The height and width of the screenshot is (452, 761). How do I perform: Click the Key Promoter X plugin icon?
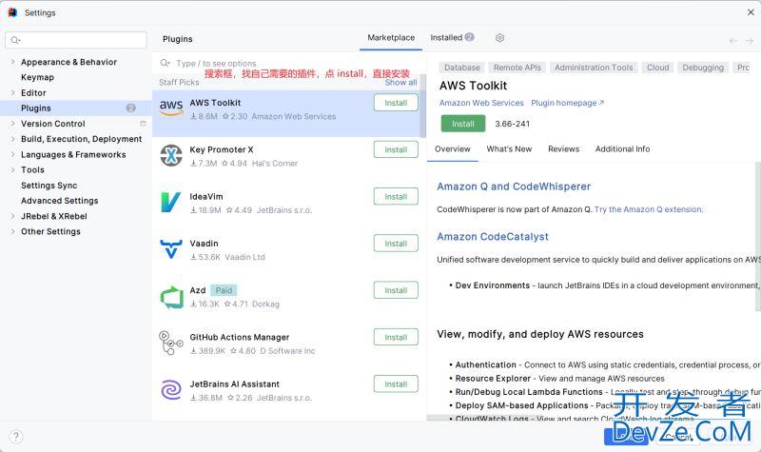pos(171,155)
